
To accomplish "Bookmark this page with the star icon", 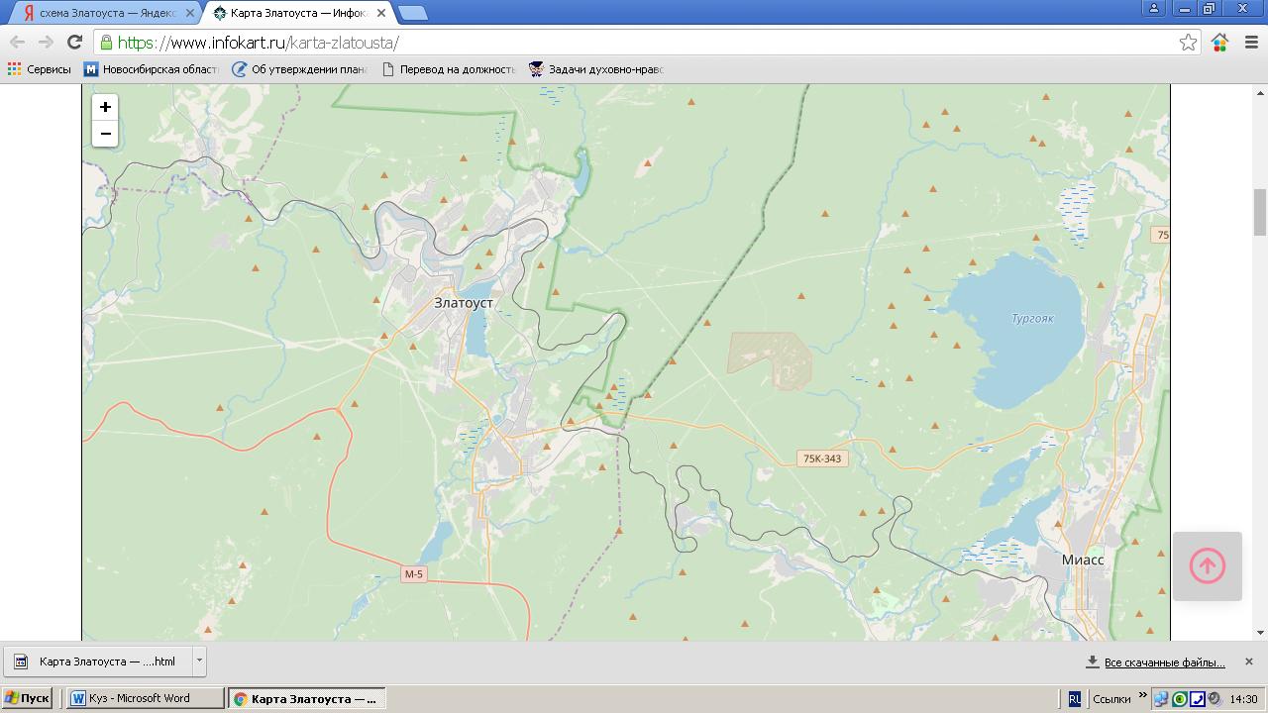I will click(x=1188, y=42).
